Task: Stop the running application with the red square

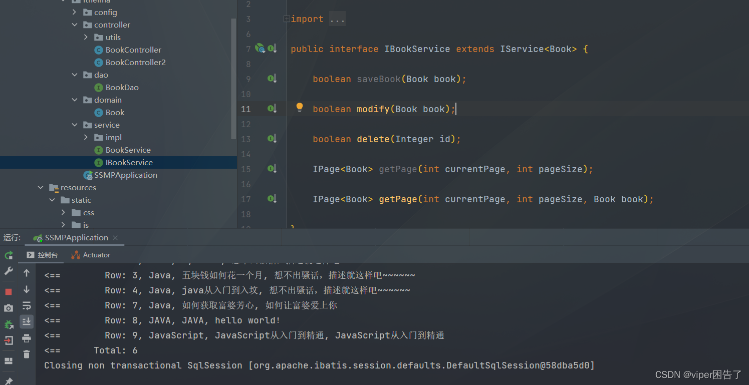Action: pyautogui.click(x=9, y=292)
